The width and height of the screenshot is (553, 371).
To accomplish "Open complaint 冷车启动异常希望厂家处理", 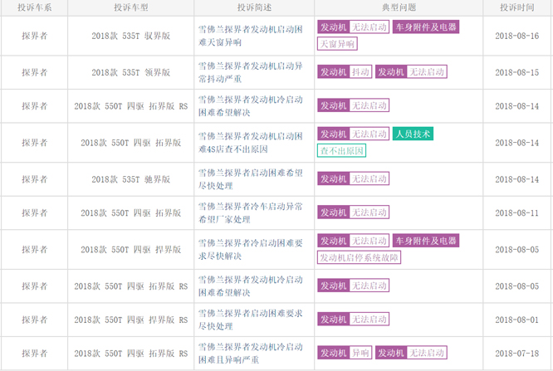I will pos(251,212).
